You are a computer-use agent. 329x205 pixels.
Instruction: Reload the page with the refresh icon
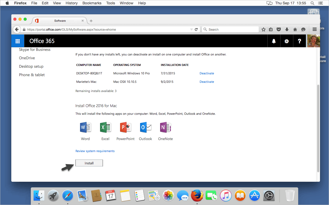click(x=196, y=29)
